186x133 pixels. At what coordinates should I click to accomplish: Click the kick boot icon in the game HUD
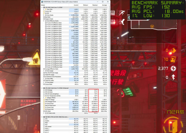click(122, 22)
